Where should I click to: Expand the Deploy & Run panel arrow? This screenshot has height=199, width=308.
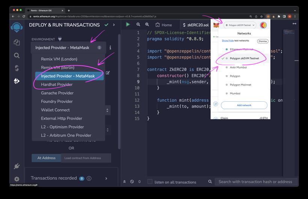(x=114, y=25)
